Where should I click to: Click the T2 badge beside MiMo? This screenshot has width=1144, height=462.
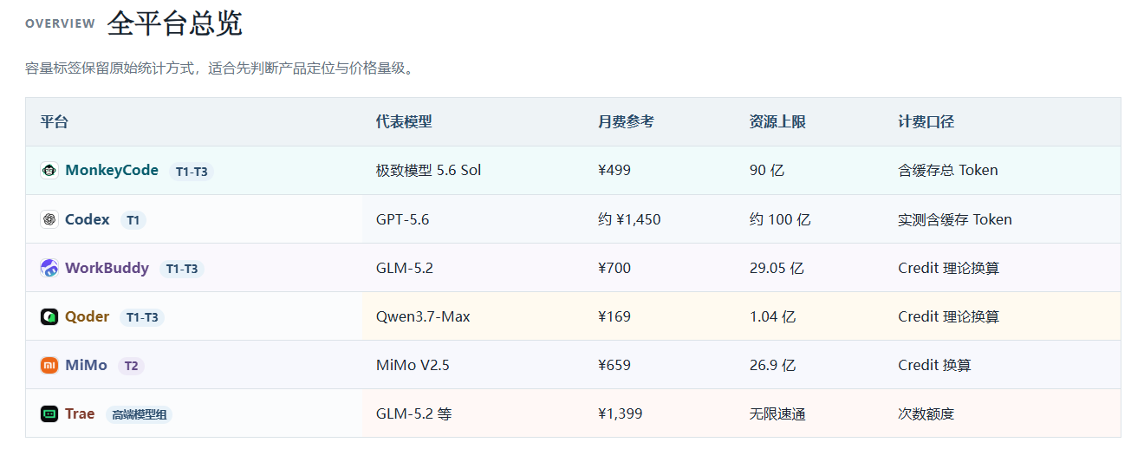pyautogui.click(x=131, y=366)
